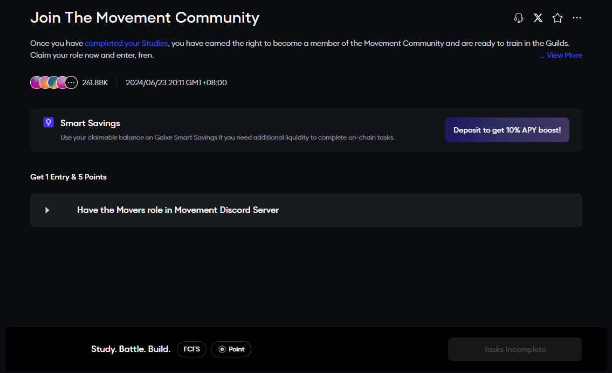Click the Smart Savings heading
The height and width of the screenshot is (373, 612).
(90, 123)
